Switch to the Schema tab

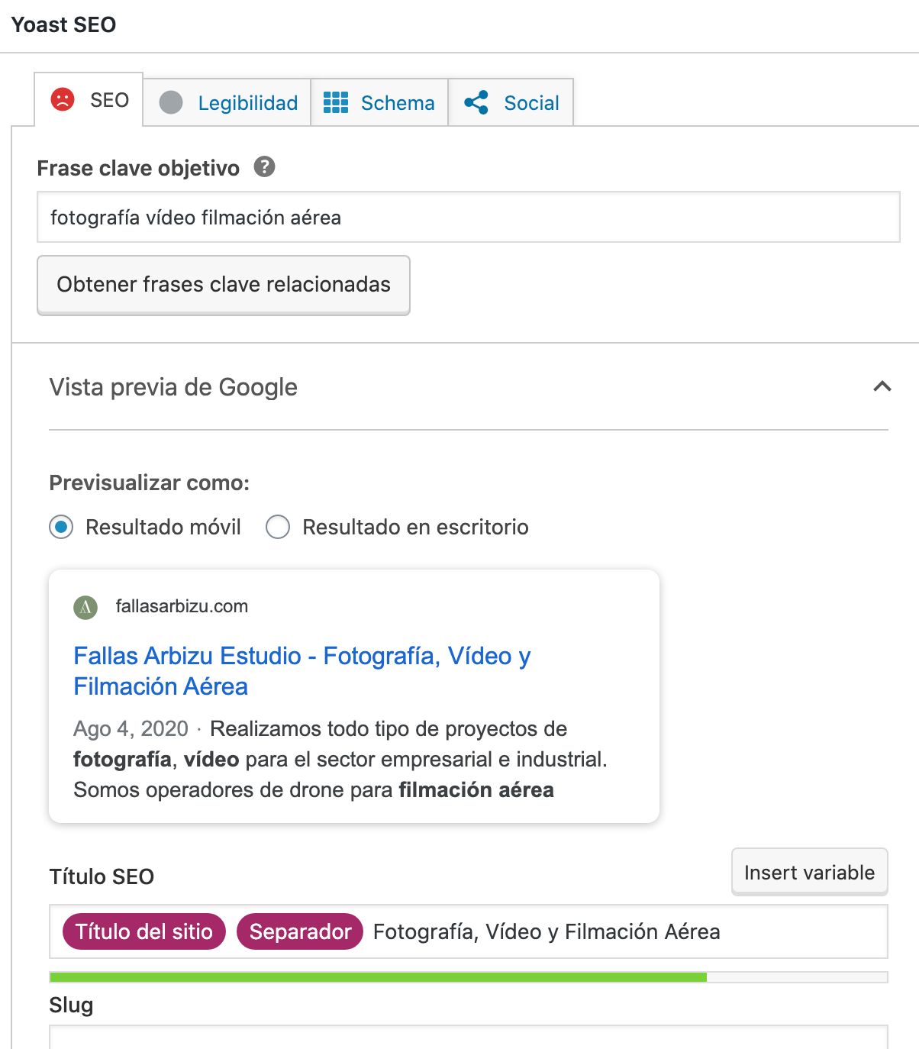[x=397, y=103]
